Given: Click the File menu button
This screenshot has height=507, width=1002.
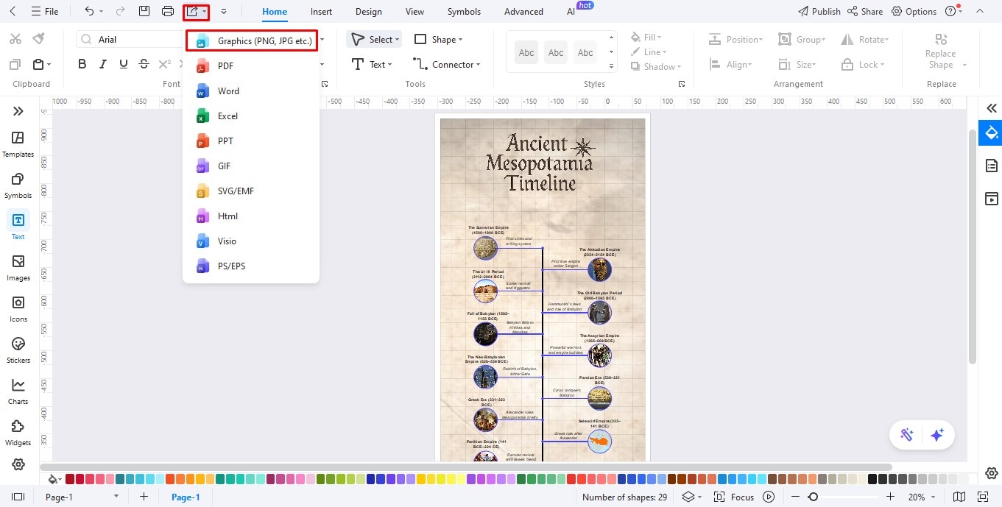Looking at the screenshot, I should [x=45, y=11].
